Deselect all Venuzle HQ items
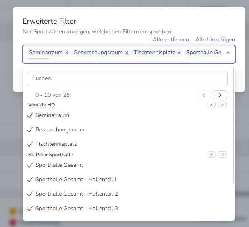This screenshot has width=249, height=227. pos(211,105)
